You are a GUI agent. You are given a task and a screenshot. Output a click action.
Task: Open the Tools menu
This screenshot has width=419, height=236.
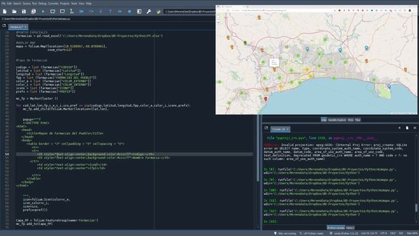click(74, 3)
